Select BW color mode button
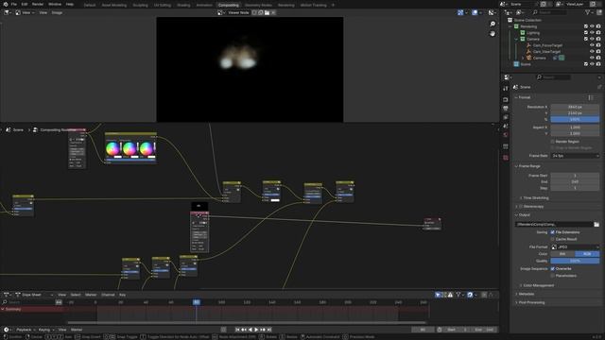The image size is (605, 340). [x=562, y=254]
